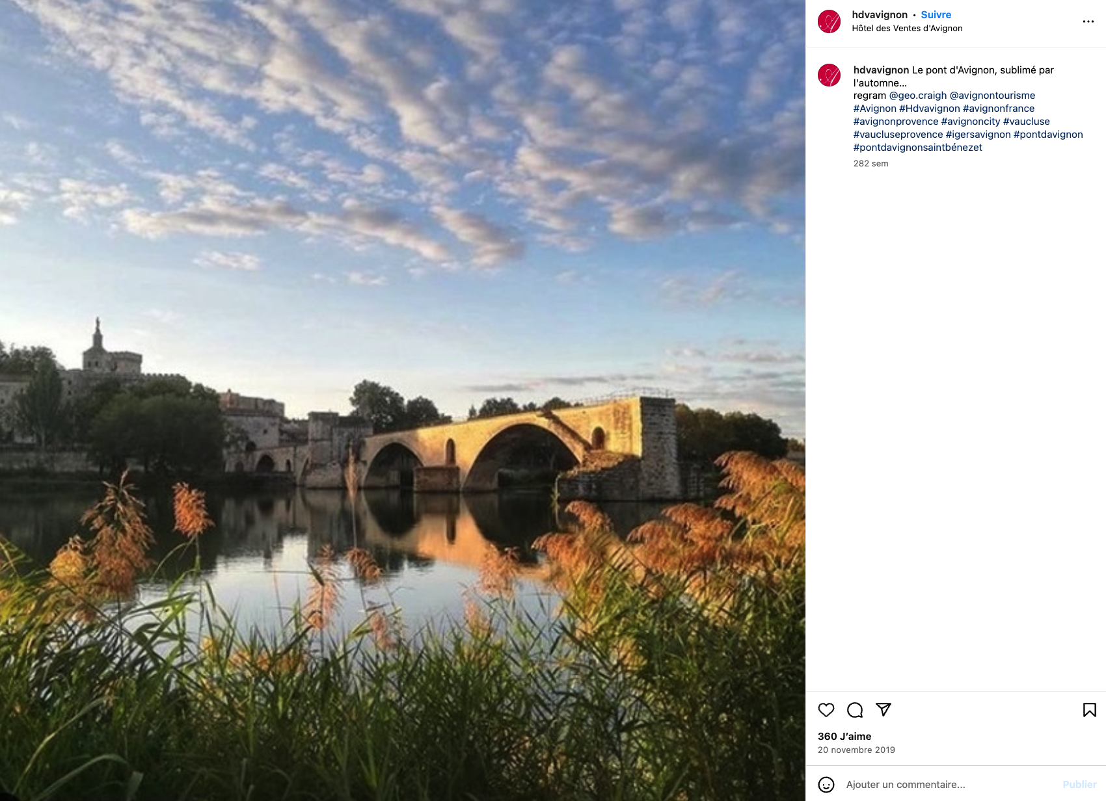The image size is (1106, 801).
Task: Open the #avignonfrance hashtag
Action: 998,109
